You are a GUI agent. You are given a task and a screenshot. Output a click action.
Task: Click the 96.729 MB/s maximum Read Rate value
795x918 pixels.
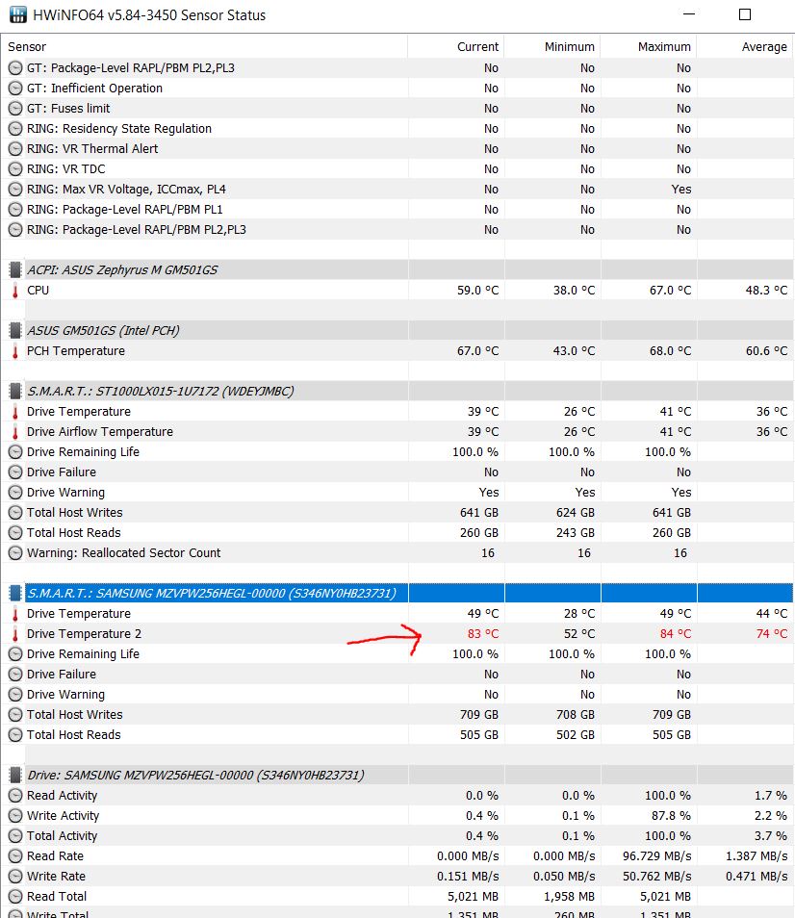(656, 856)
